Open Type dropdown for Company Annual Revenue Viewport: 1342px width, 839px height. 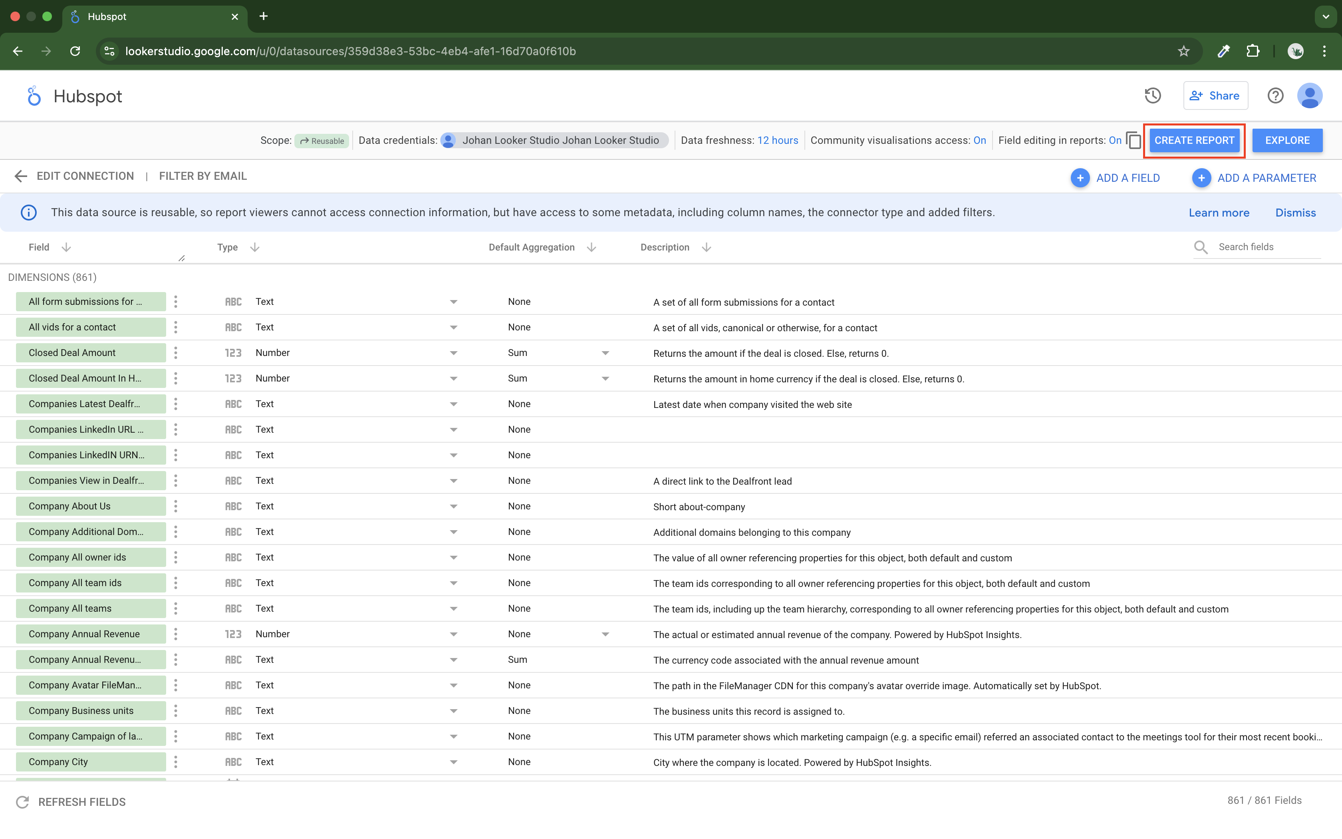coord(454,634)
